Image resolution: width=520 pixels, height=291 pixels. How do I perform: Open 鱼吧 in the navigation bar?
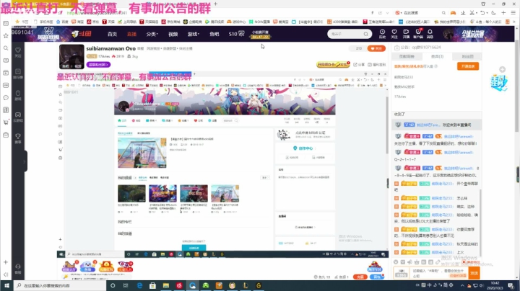214,34
